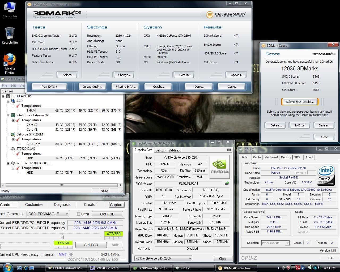Viewport: 340px width, 272px height.
Task: Click the Get FSB button
Action: pyautogui.click(x=107, y=214)
